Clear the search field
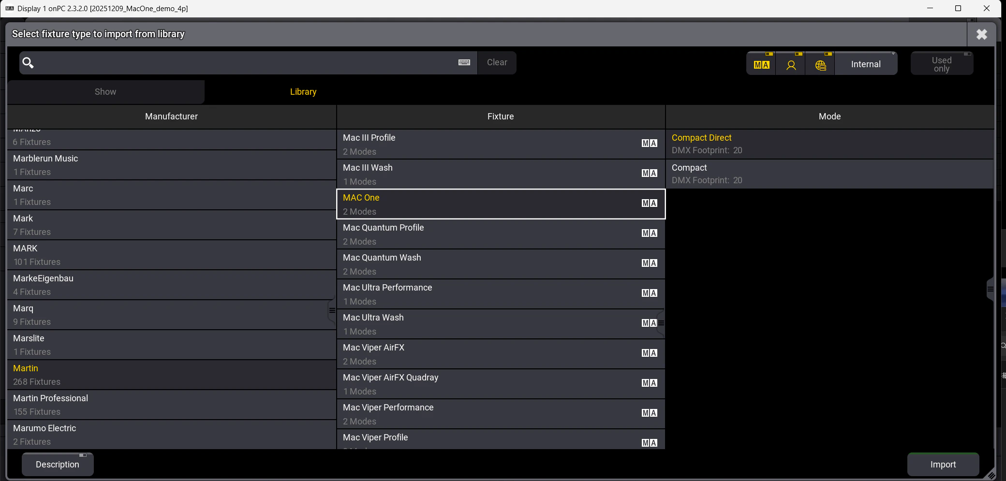This screenshot has height=481, width=1006. tap(497, 63)
